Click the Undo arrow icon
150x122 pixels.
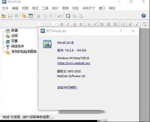tap(60, 16)
